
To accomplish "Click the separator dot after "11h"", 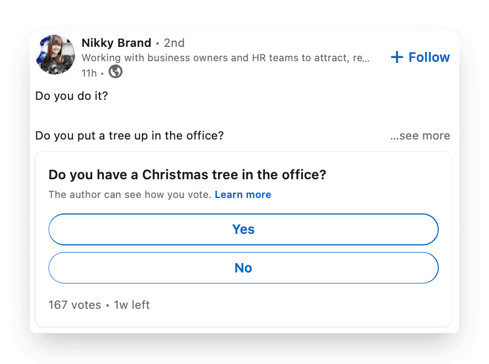I will (x=102, y=73).
